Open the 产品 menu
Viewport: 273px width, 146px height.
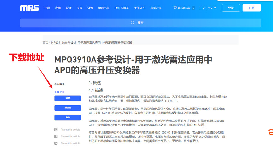tap(47, 8)
